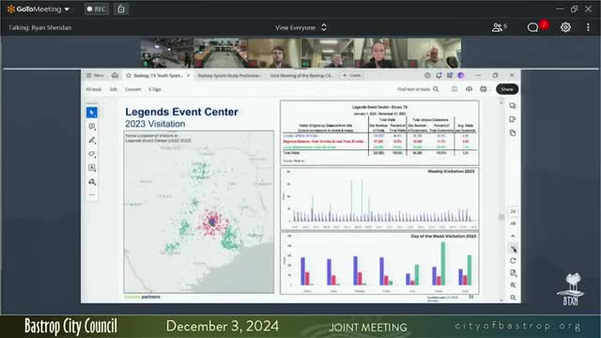Select the man with beard webcam thumbnail
This screenshot has width=601, height=338.
[274, 53]
